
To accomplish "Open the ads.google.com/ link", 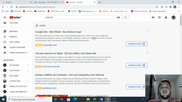I will (x=50, y=45).
